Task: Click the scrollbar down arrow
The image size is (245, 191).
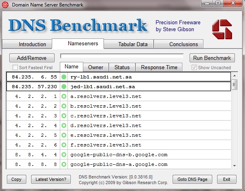Action: [234, 166]
